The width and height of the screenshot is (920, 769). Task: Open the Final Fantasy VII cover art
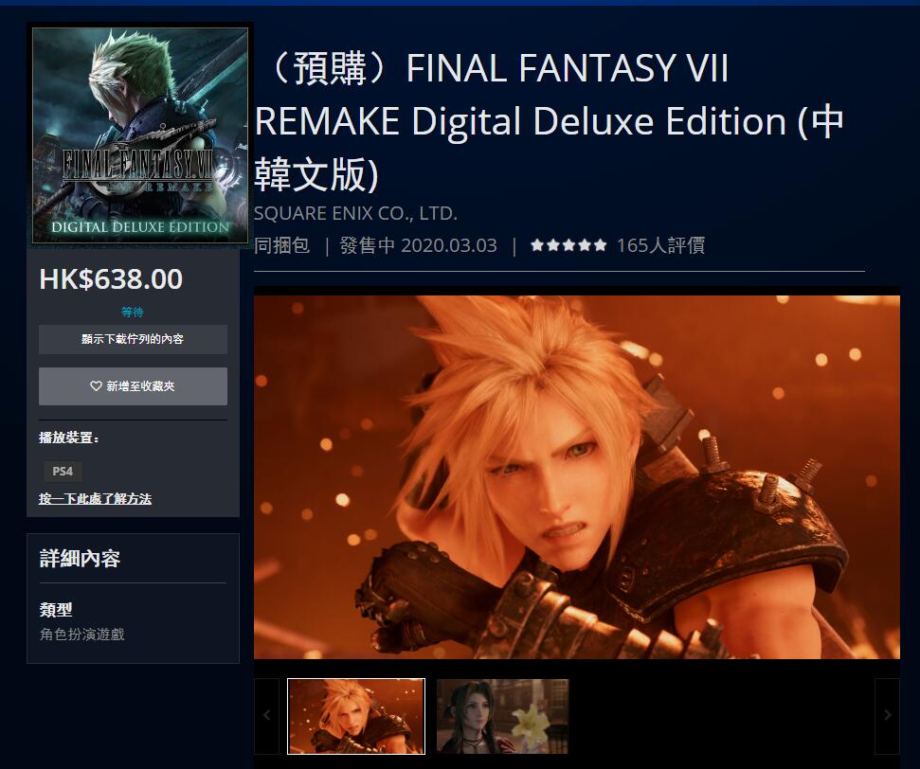[x=140, y=135]
